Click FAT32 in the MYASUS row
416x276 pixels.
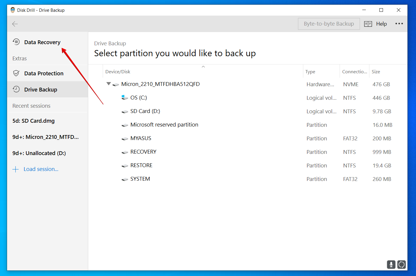pos(350,139)
